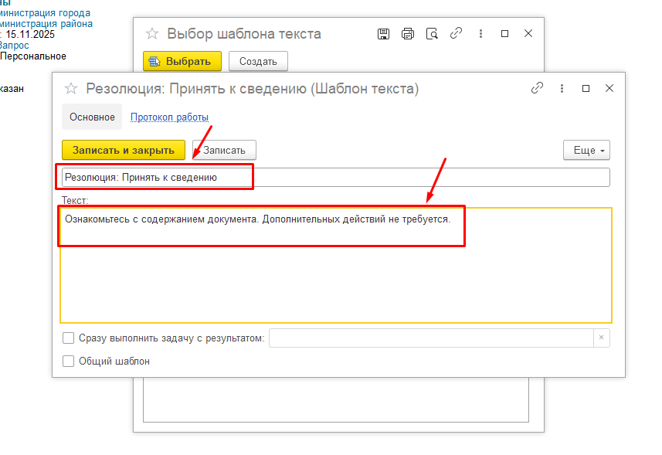Click the Записать button
Screen dimensions: 662x455
[224, 151]
